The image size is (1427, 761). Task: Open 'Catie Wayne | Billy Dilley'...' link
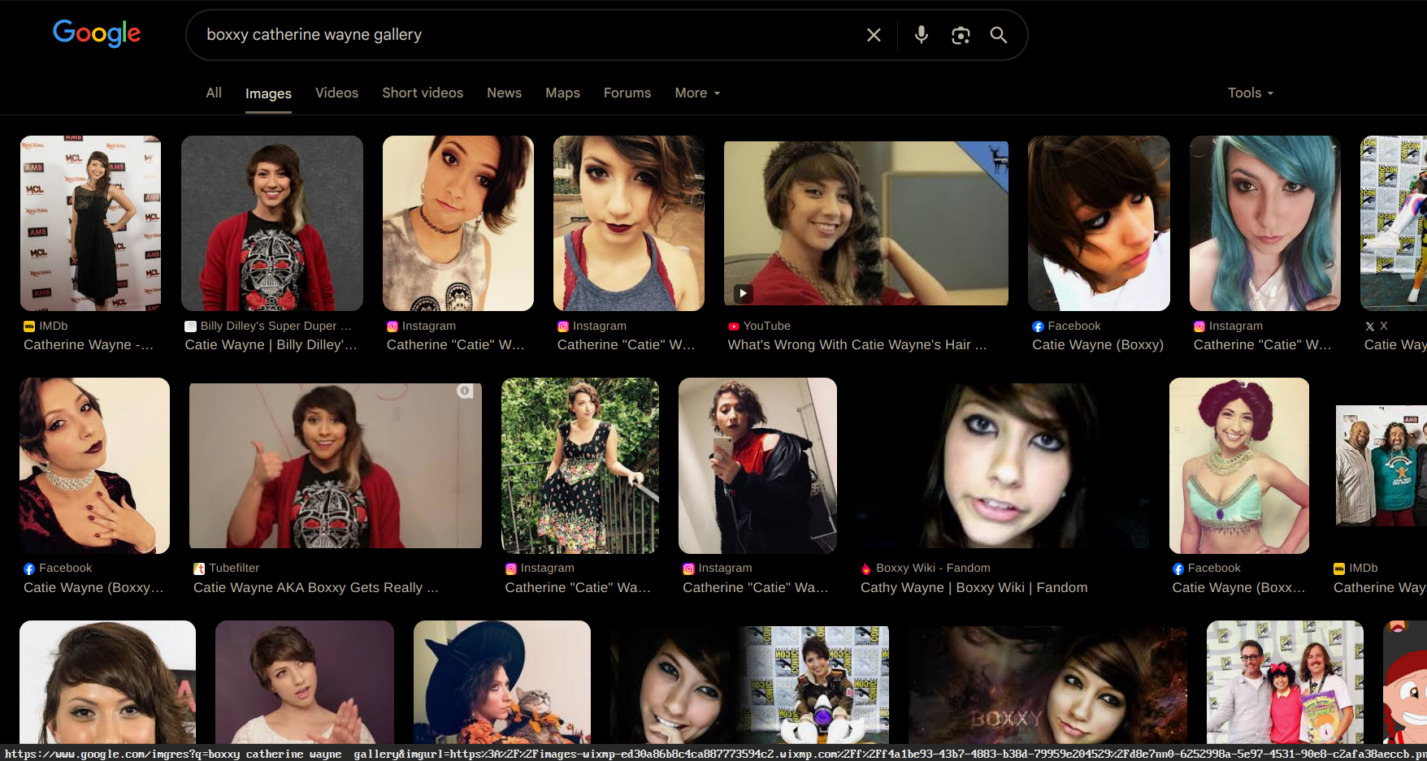click(271, 345)
